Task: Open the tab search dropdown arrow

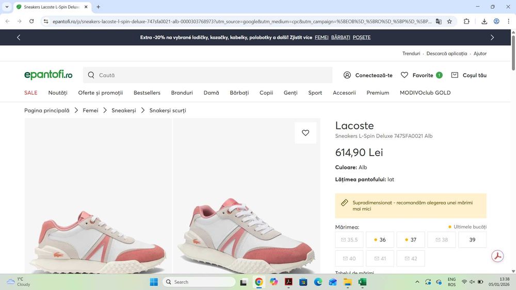Action: (x=7, y=7)
